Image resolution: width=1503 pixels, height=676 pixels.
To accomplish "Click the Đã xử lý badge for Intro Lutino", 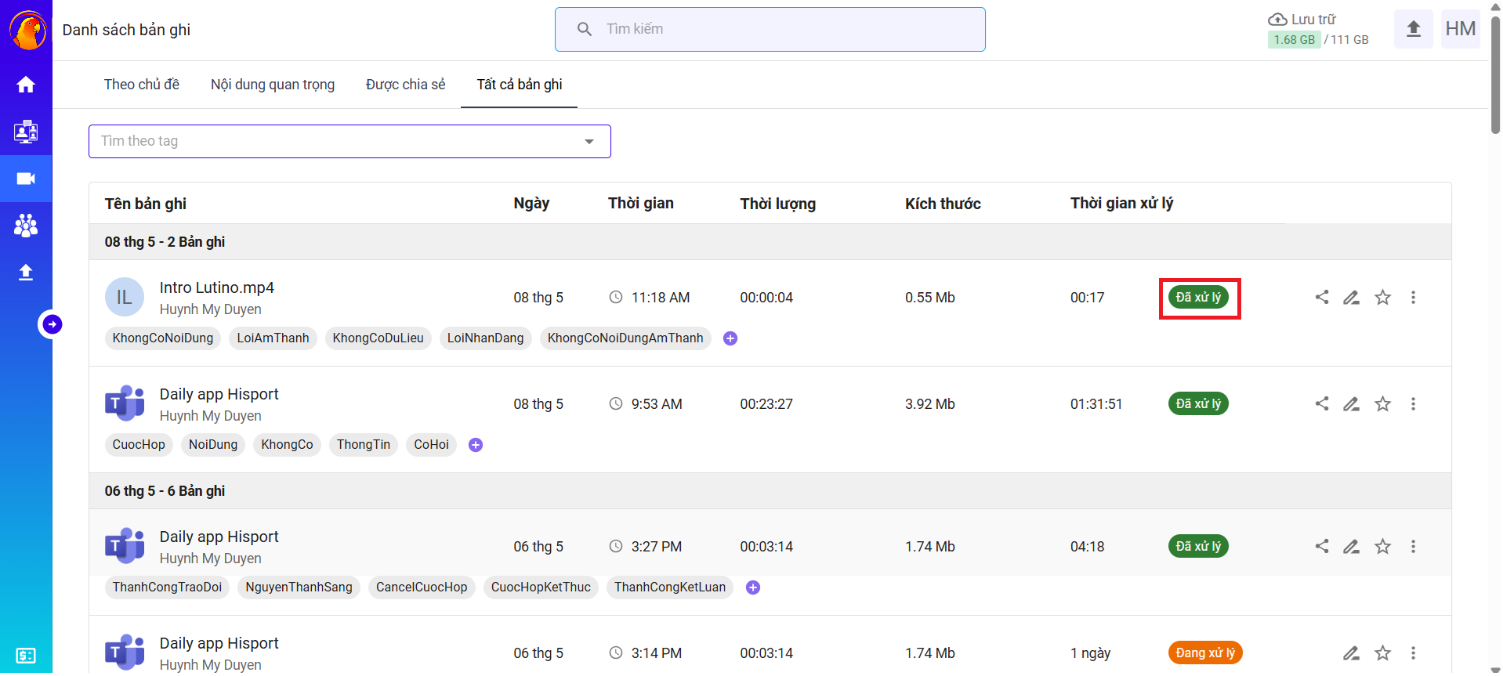I will (1198, 297).
